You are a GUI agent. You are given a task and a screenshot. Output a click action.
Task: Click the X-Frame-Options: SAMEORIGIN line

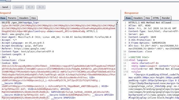tap(147, 43)
